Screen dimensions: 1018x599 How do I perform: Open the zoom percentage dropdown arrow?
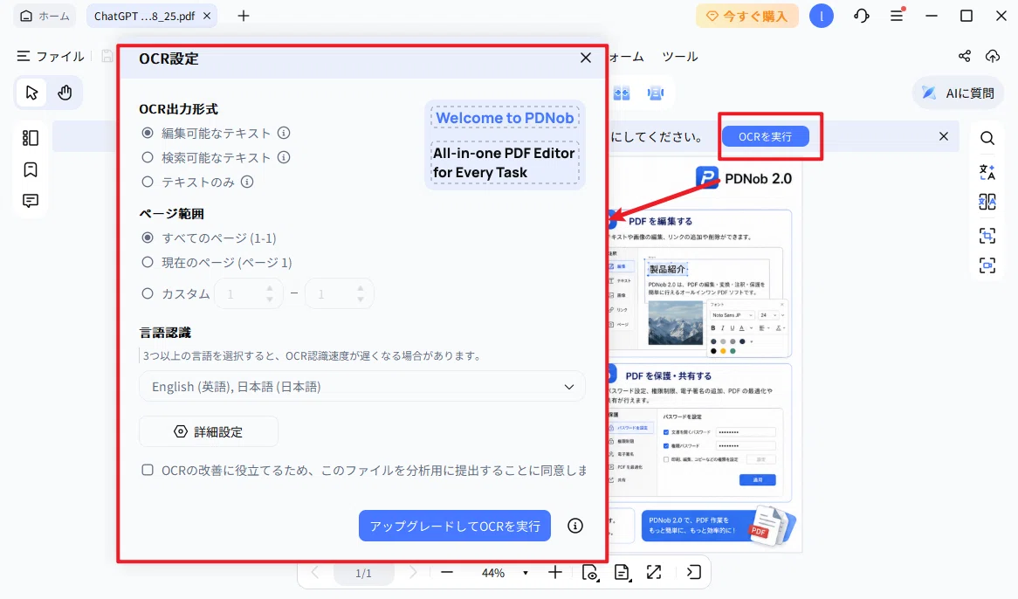point(526,573)
